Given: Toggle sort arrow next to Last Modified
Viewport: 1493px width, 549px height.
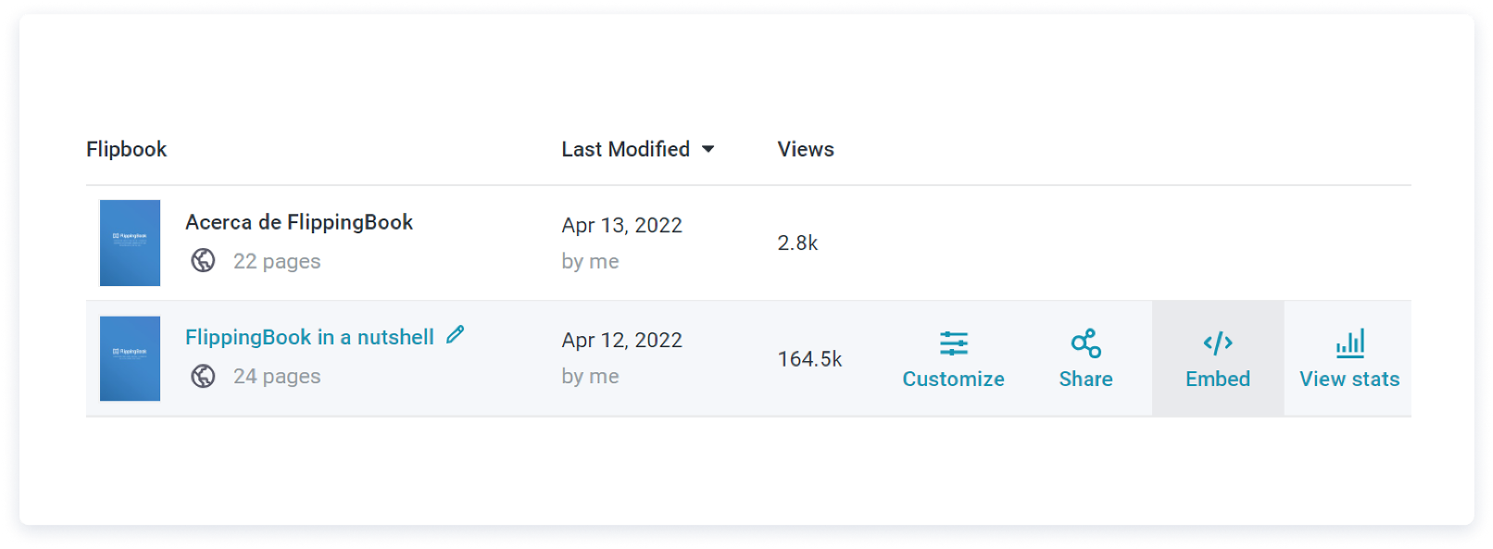Looking at the screenshot, I should point(709,149).
